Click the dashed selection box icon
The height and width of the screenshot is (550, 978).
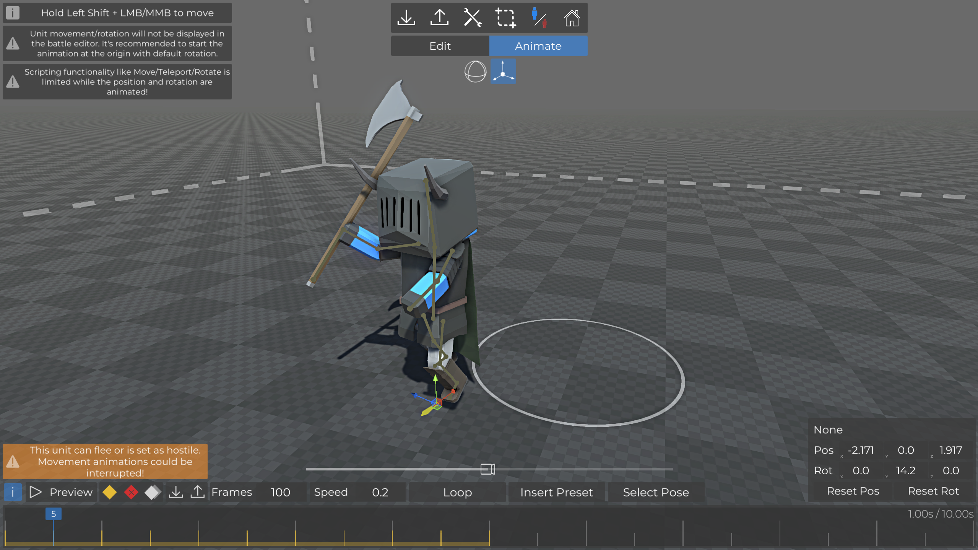point(505,18)
